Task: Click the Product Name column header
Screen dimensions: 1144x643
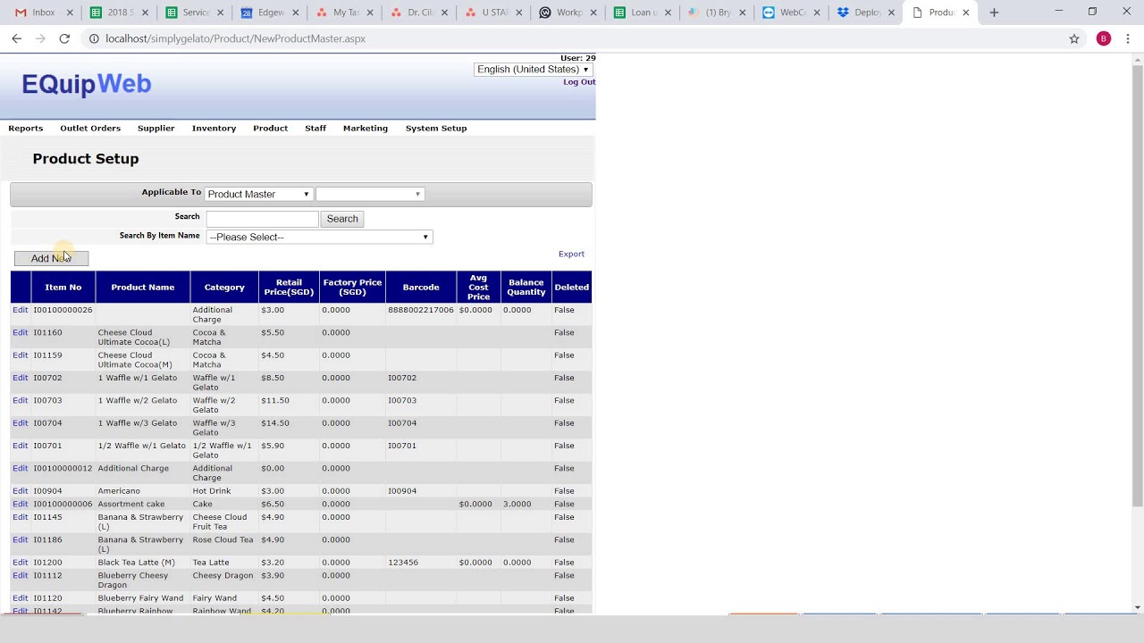Action: 143,288
